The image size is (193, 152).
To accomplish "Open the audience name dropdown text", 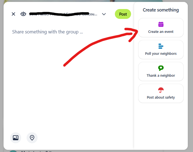I will pyautogui.click(x=63, y=14).
